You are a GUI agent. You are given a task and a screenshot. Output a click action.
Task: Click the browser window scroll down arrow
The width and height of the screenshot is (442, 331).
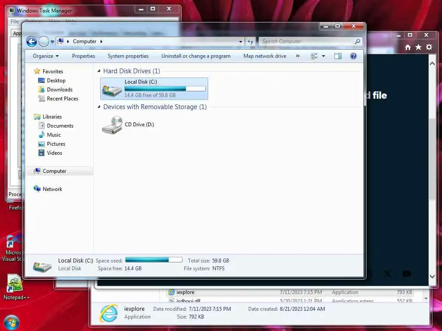(x=432, y=276)
